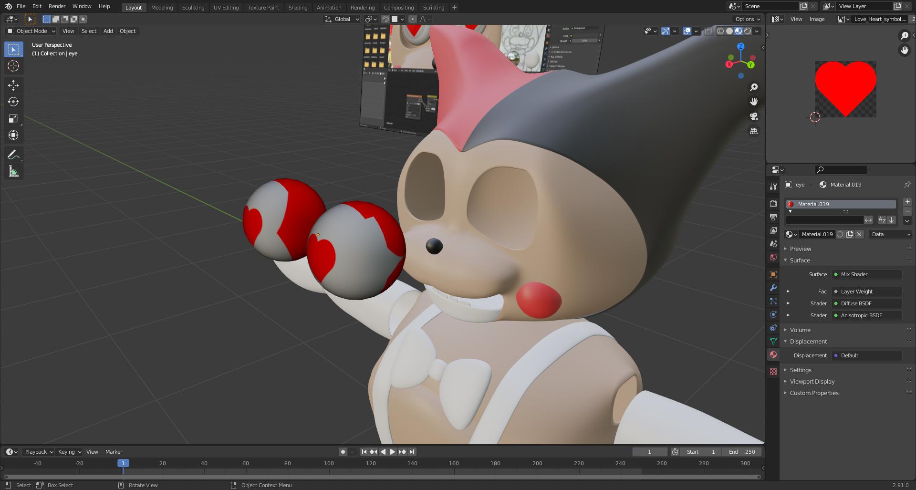The height and width of the screenshot is (490, 916).
Task: Open the Physics properties tab
Action: (x=773, y=314)
